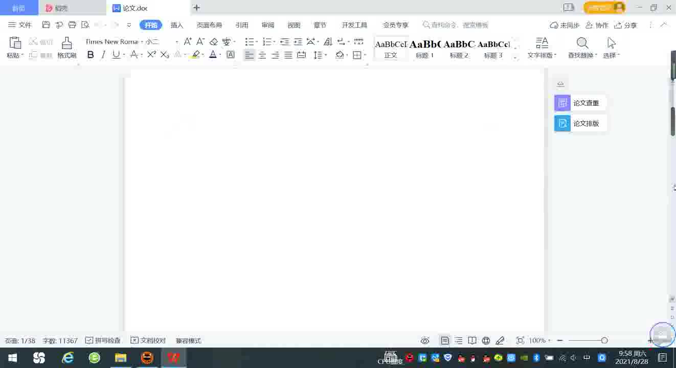The width and height of the screenshot is (676, 368).
Task: Open the 开发工具 tab
Action: 354,25
